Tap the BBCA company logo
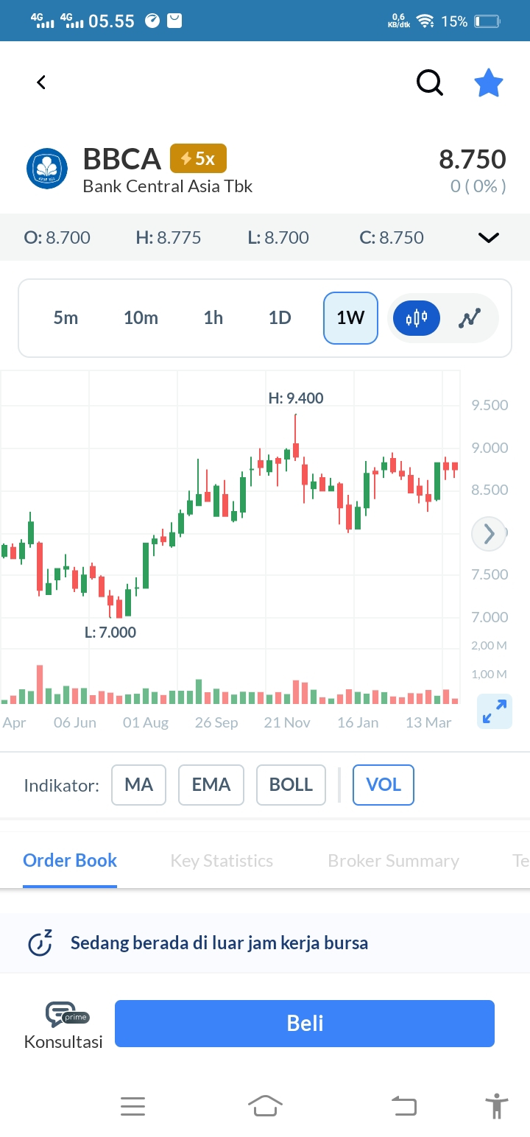The width and height of the screenshot is (530, 1137). click(x=47, y=169)
